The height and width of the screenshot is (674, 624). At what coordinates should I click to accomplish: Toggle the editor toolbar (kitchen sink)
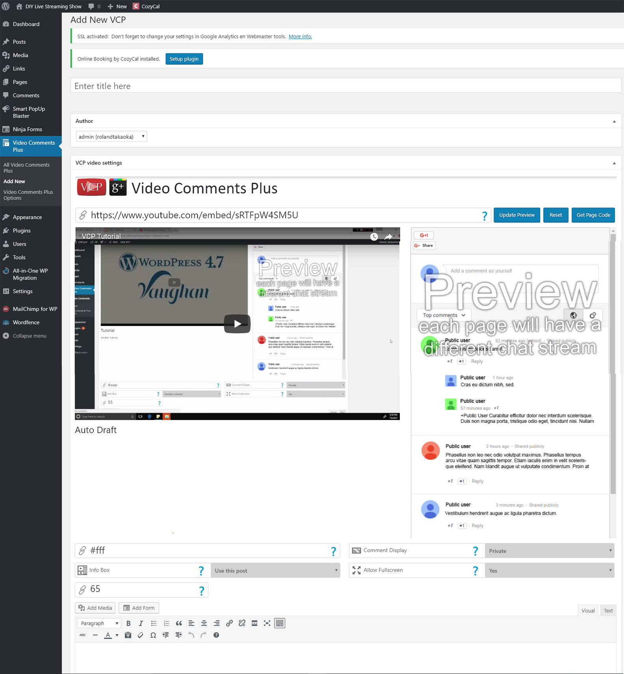(x=280, y=623)
